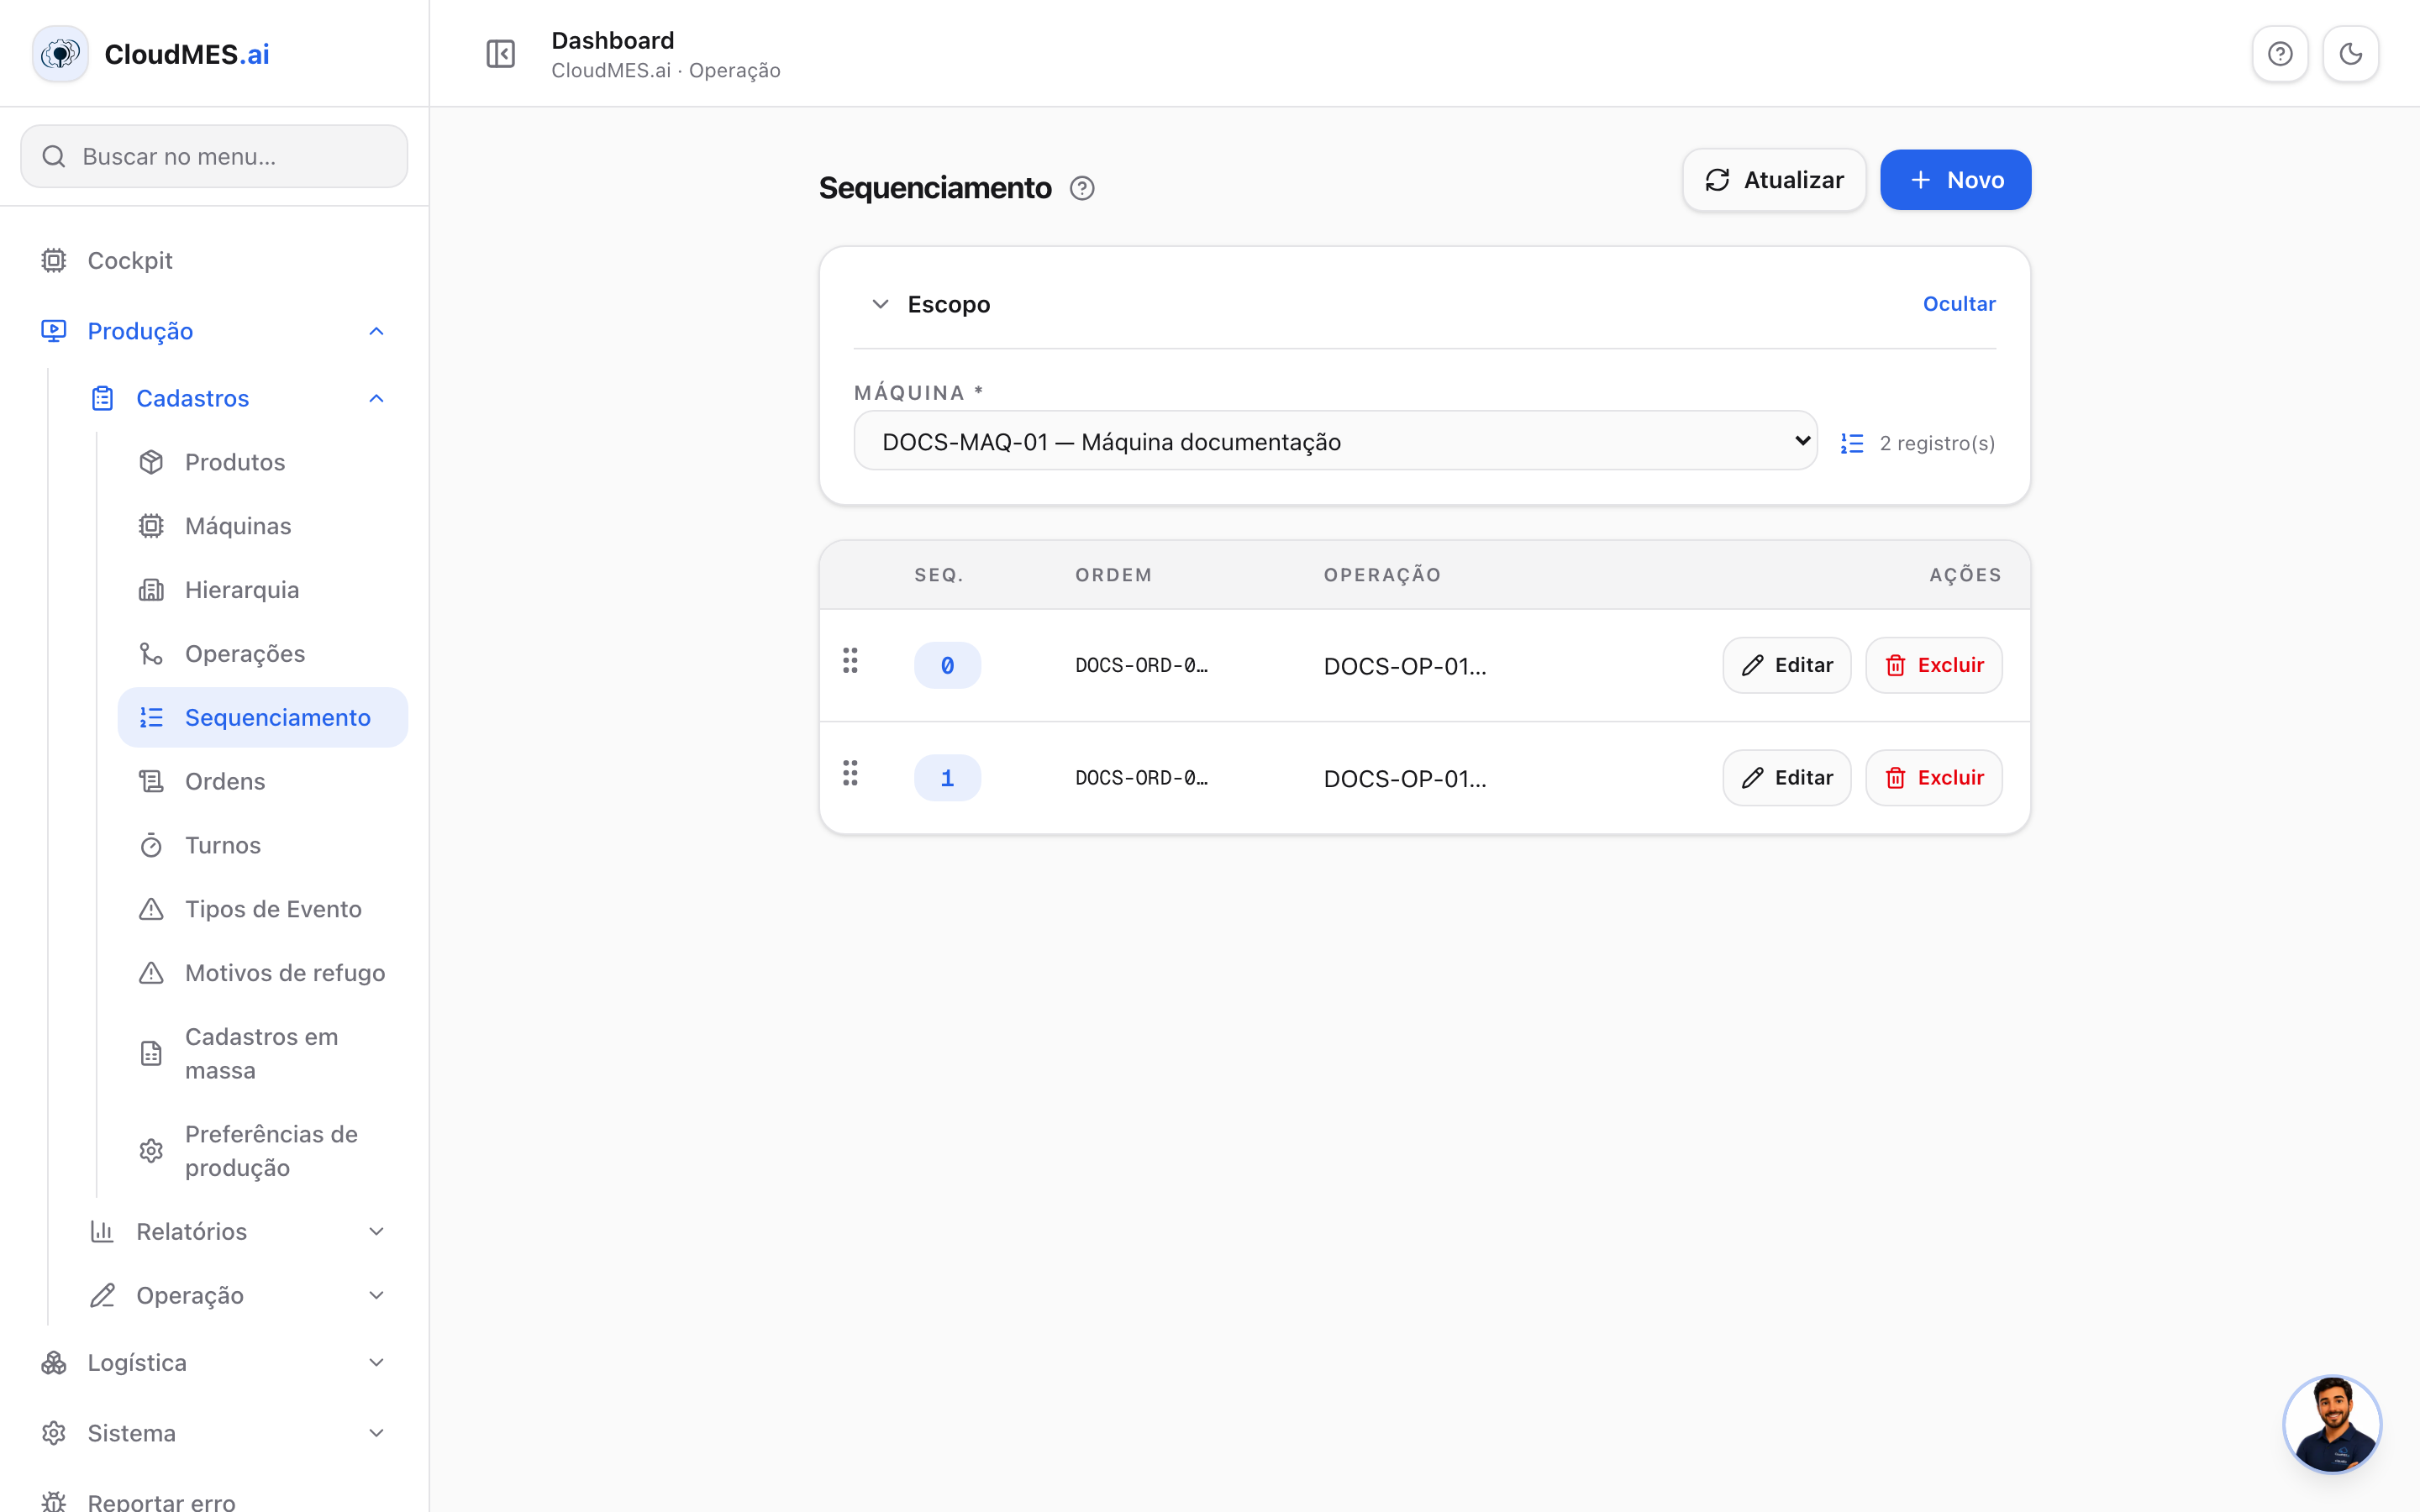Expand the Logística menu section

tap(214, 1362)
